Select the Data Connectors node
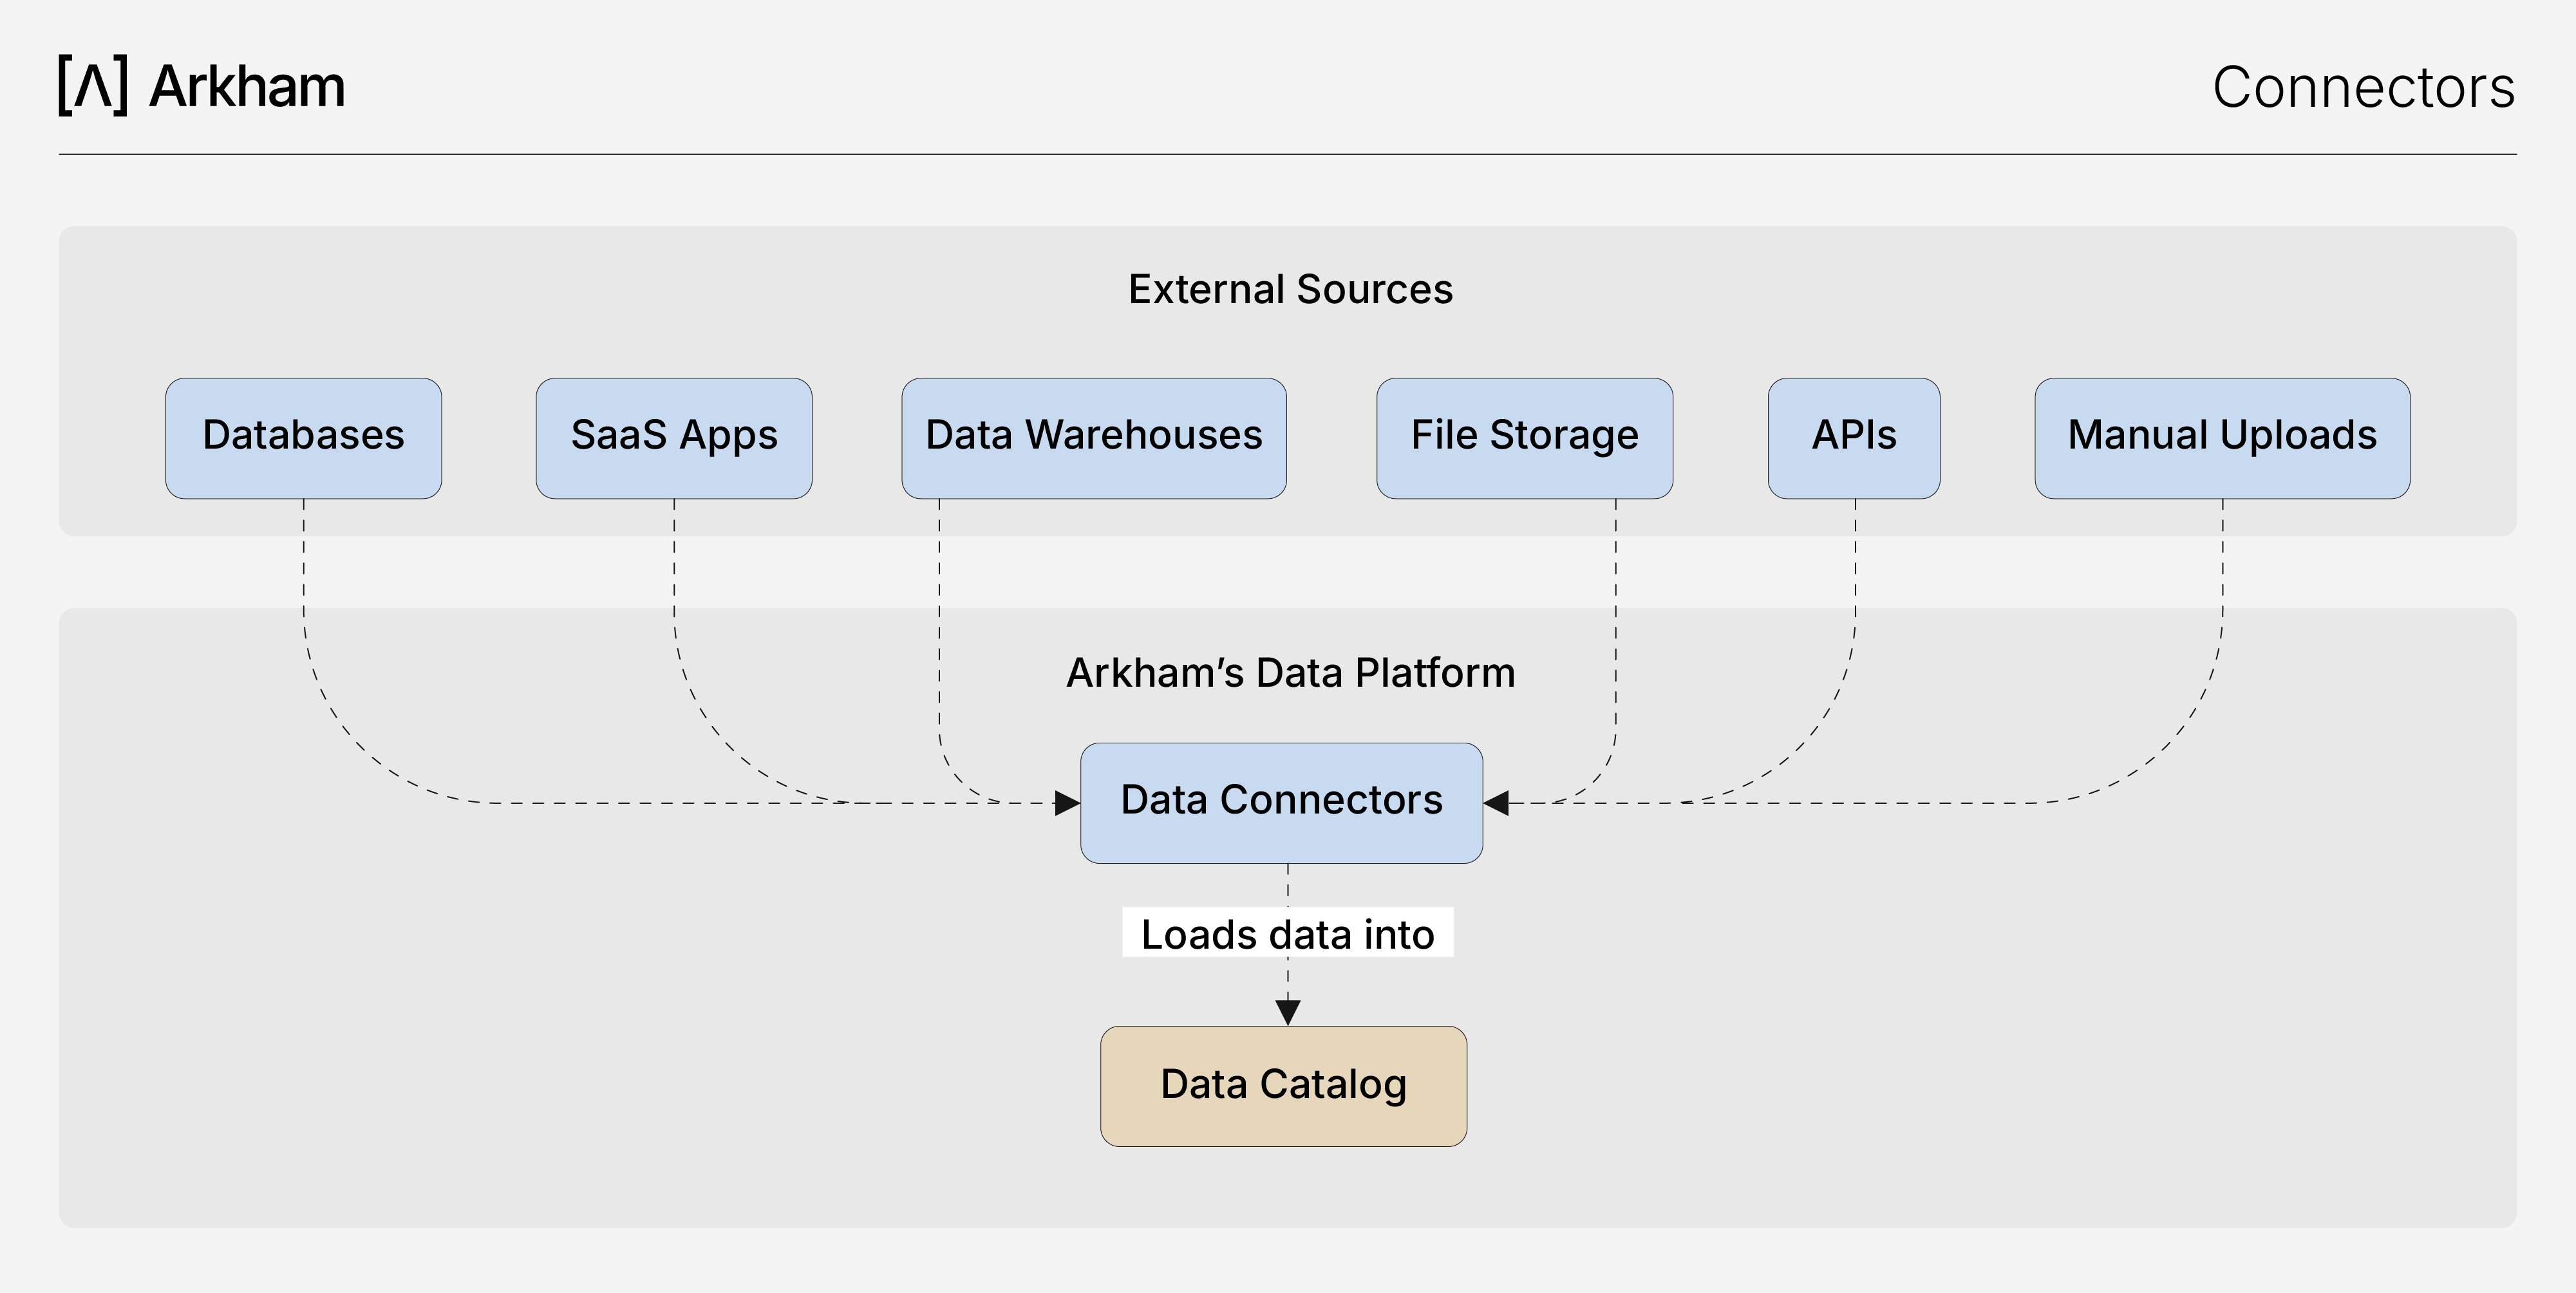The width and height of the screenshot is (2576, 1293). tap(1281, 803)
